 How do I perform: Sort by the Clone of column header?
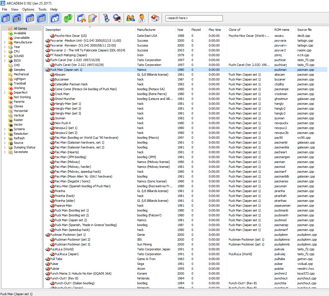[x=250, y=30]
